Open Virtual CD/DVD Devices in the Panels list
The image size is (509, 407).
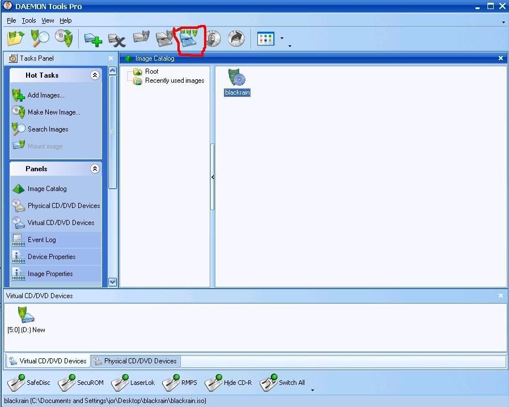(53, 223)
